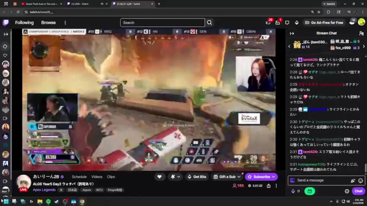Open the Following page
Viewport: 367px width, 206px height.
coord(24,23)
